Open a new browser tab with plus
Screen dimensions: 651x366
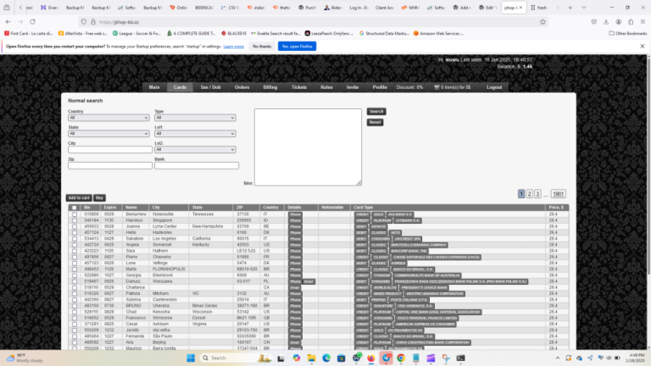click(570, 8)
